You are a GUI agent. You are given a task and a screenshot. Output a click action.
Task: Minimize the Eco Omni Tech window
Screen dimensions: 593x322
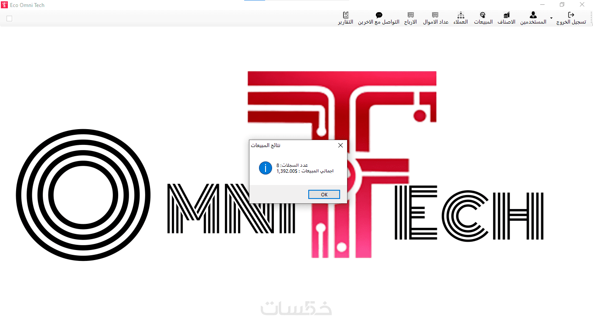click(542, 5)
